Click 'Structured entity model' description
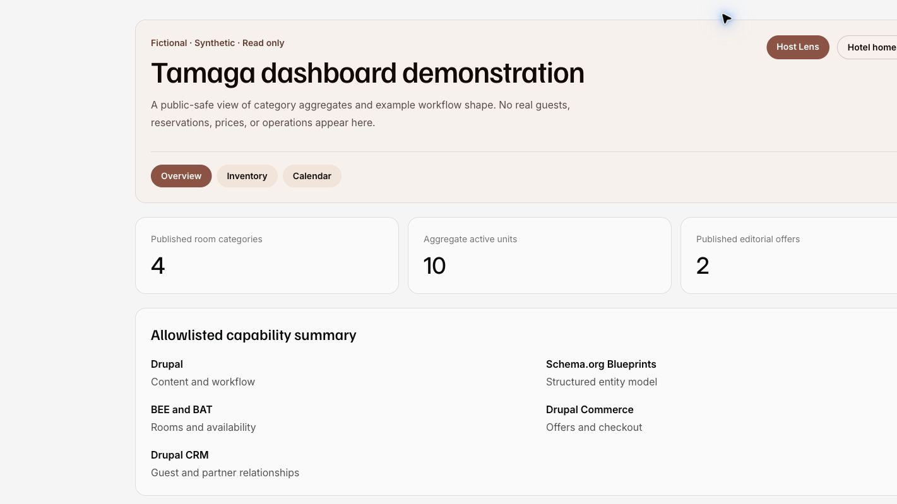The width and height of the screenshot is (897, 504). pos(602,382)
